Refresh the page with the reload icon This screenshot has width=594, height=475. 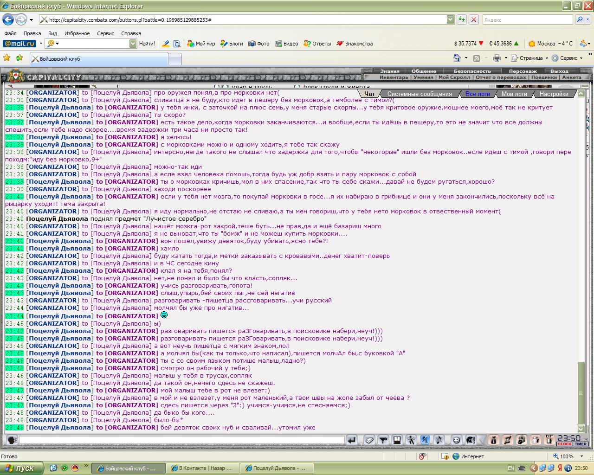coord(461,19)
